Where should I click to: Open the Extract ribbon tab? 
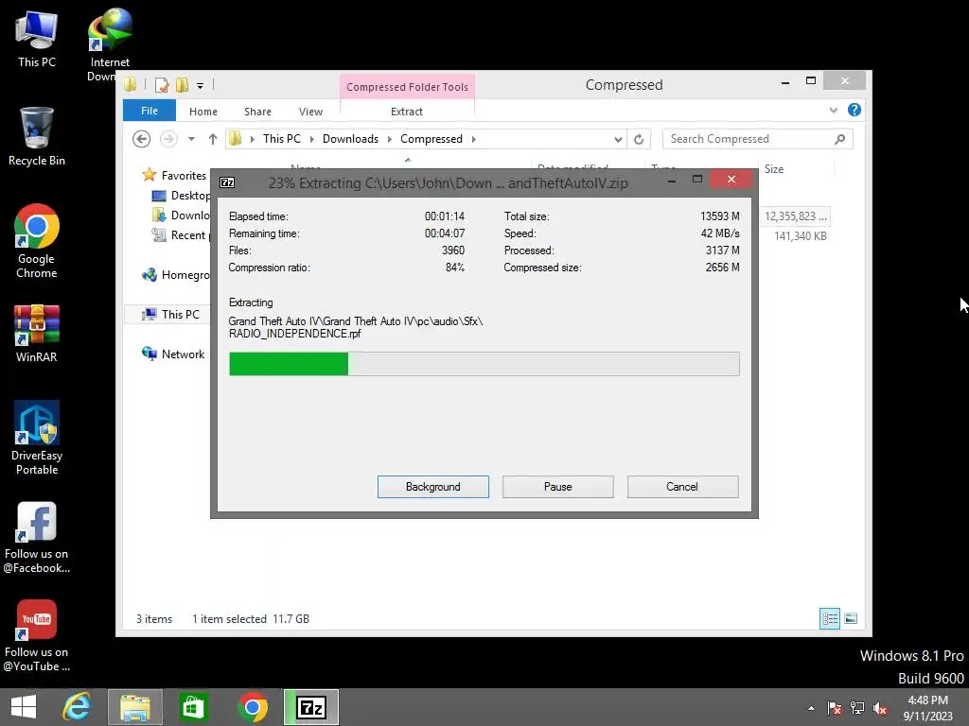[x=407, y=112]
